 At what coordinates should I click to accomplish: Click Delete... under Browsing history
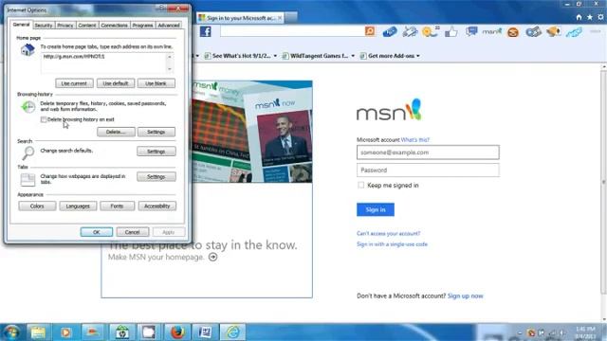[116, 133]
